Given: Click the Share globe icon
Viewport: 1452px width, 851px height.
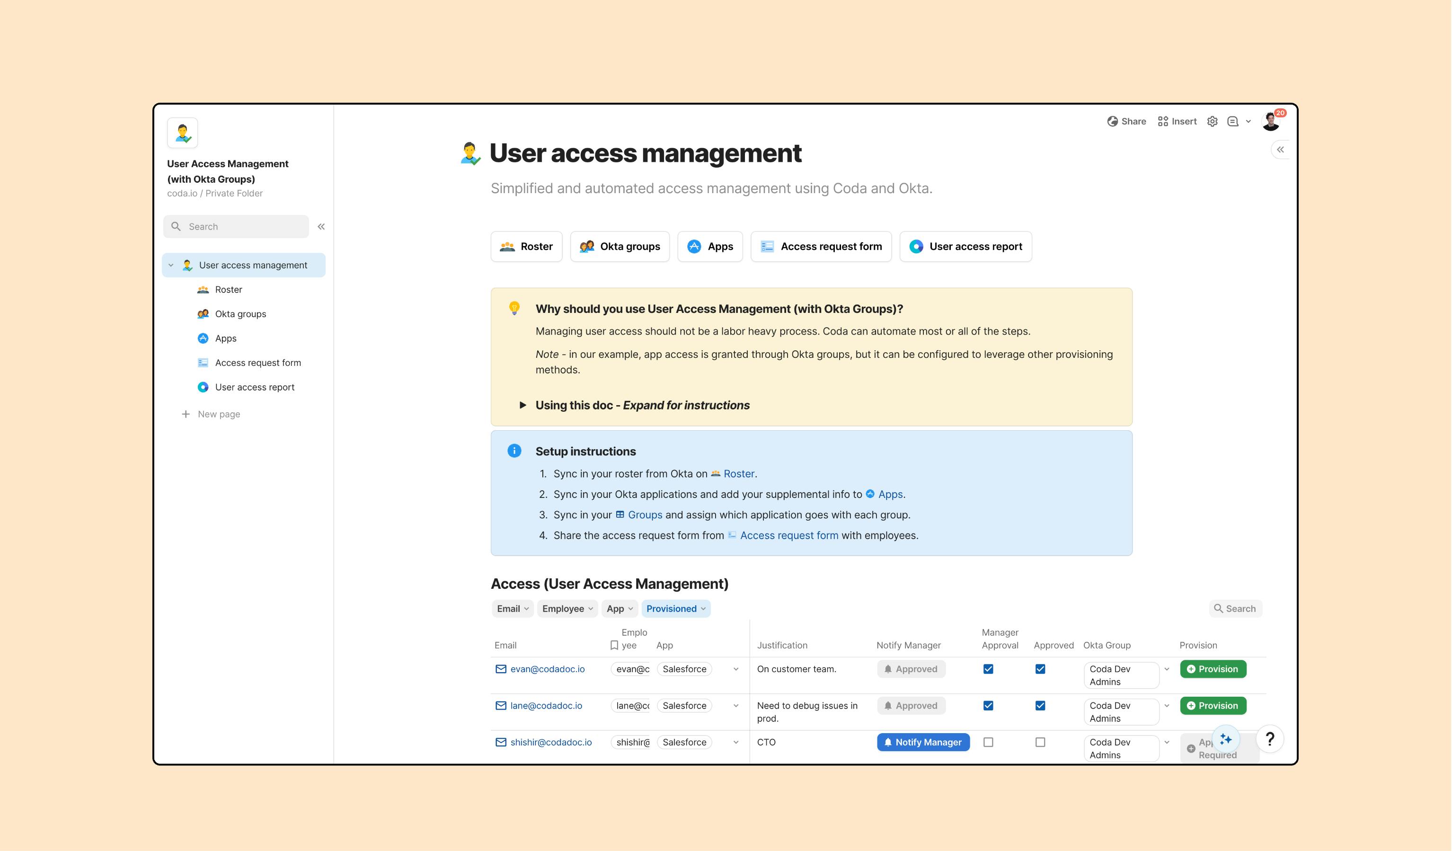Looking at the screenshot, I should pos(1113,121).
